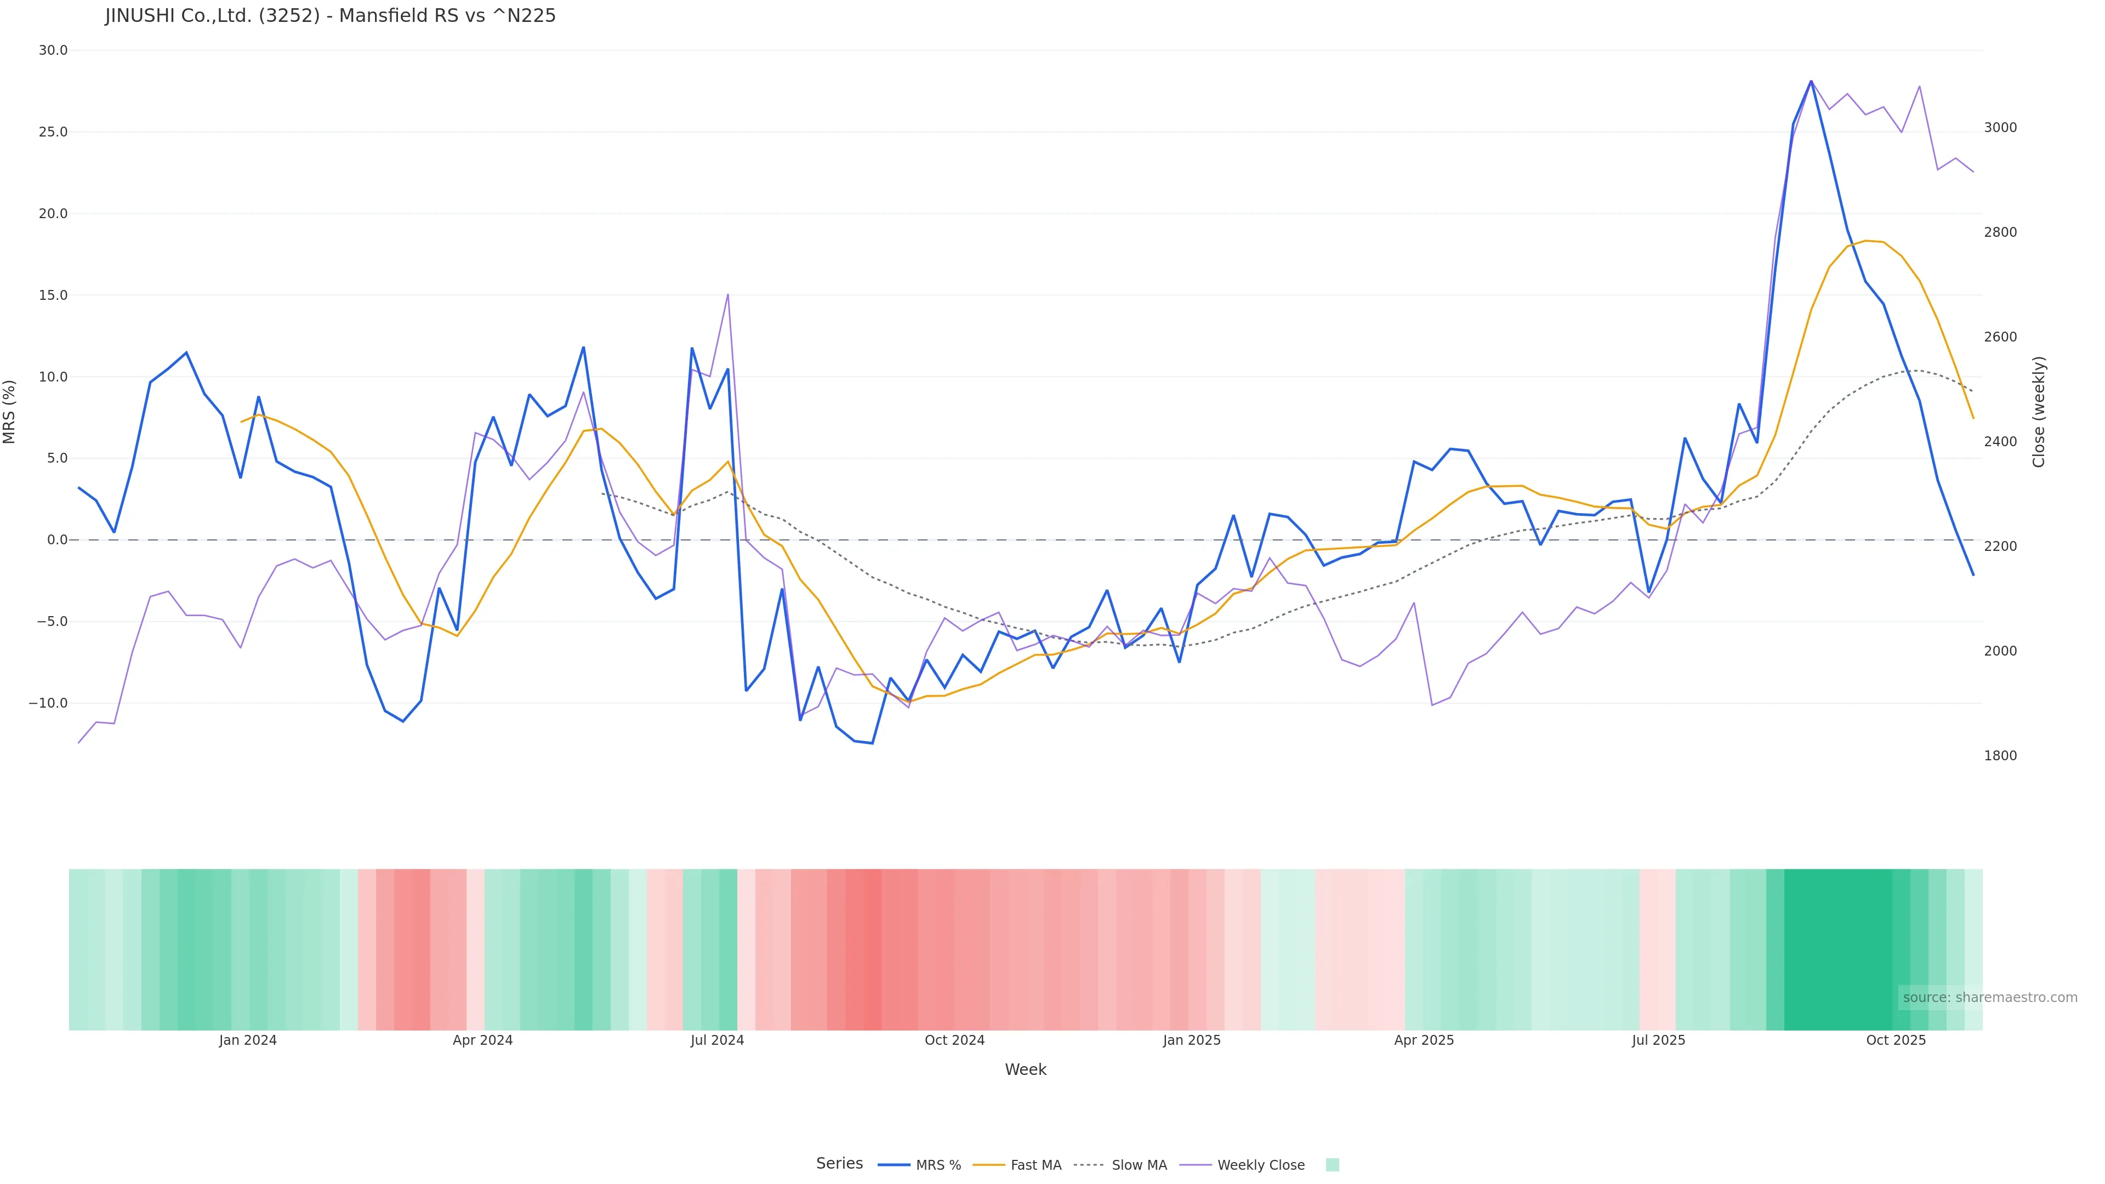Click the blue MRS % legend line icon

pyautogui.click(x=893, y=1164)
